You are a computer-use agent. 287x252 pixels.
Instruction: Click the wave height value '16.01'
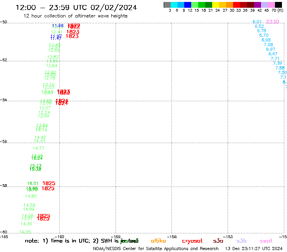[33, 183]
